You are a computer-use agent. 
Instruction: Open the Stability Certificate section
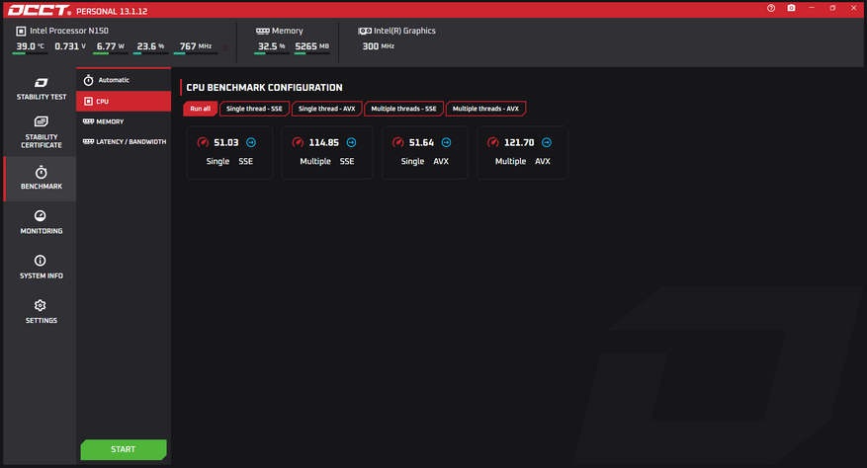(x=41, y=132)
